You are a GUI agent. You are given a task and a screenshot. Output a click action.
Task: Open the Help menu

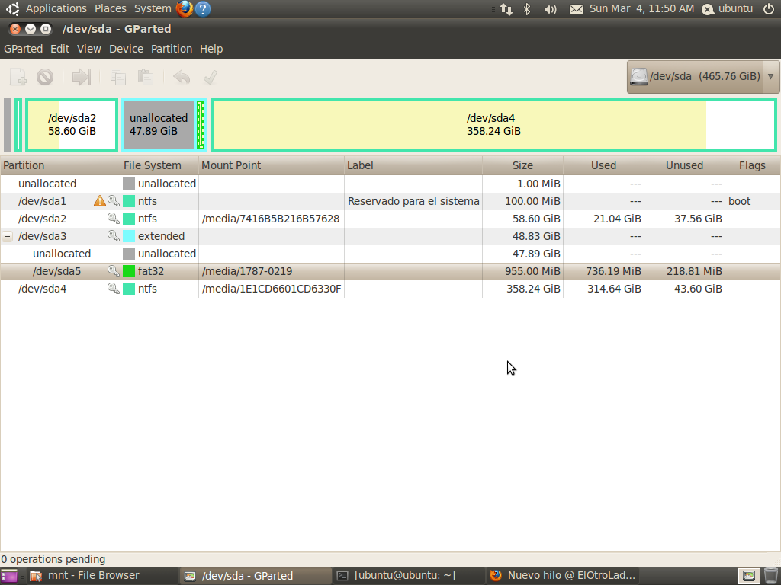pos(211,49)
